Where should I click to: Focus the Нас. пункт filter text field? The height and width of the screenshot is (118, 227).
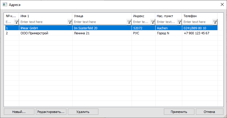click(166, 22)
